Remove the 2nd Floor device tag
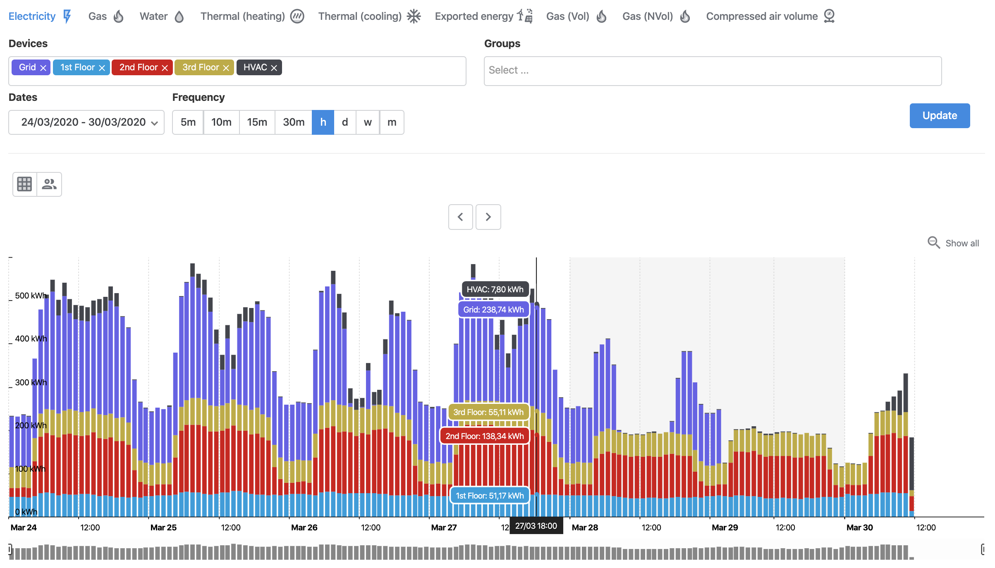 tap(165, 68)
